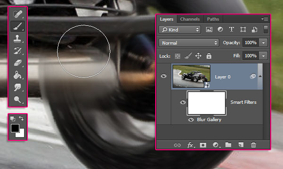Image resolution: width=283 pixels, height=169 pixels.
Task: Select the Dodge tool
Action: (18, 100)
